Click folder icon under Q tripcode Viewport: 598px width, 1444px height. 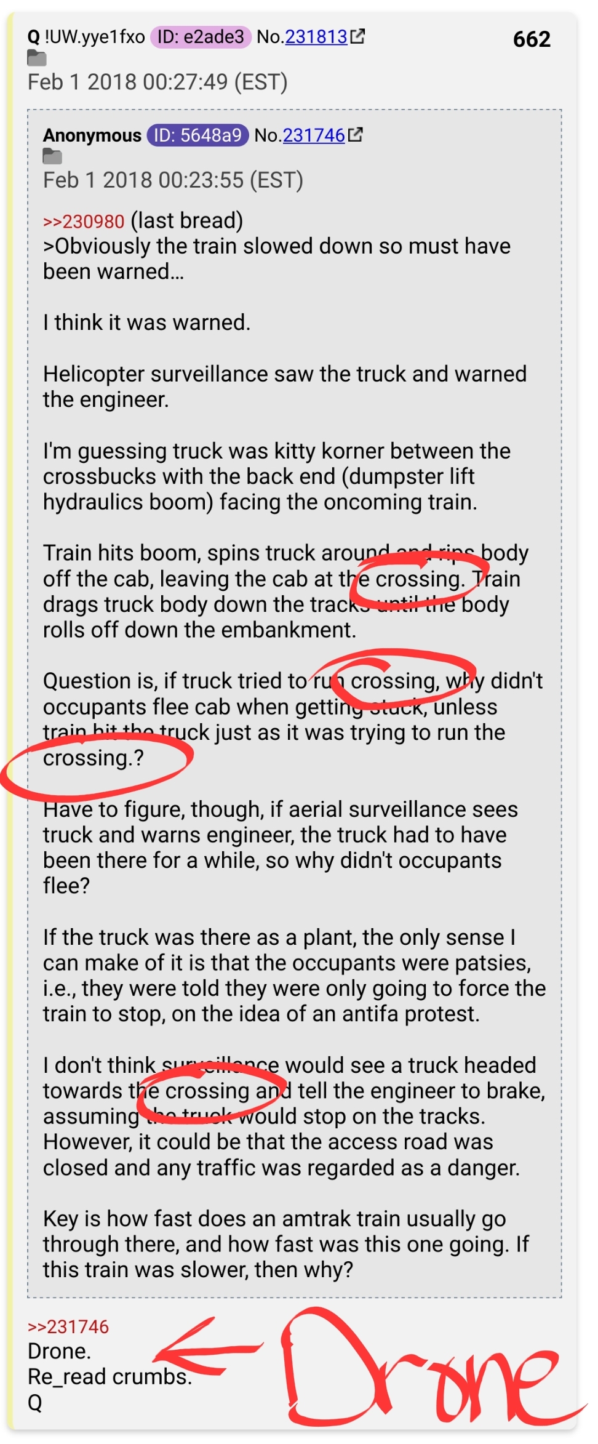tap(37, 58)
